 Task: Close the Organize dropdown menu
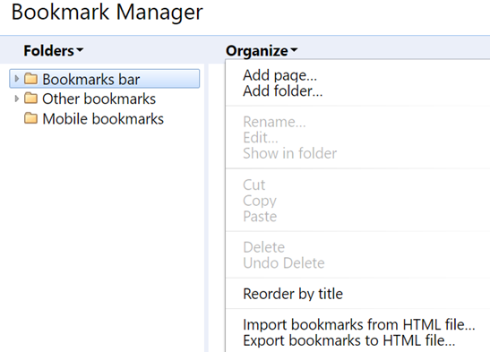click(x=262, y=50)
